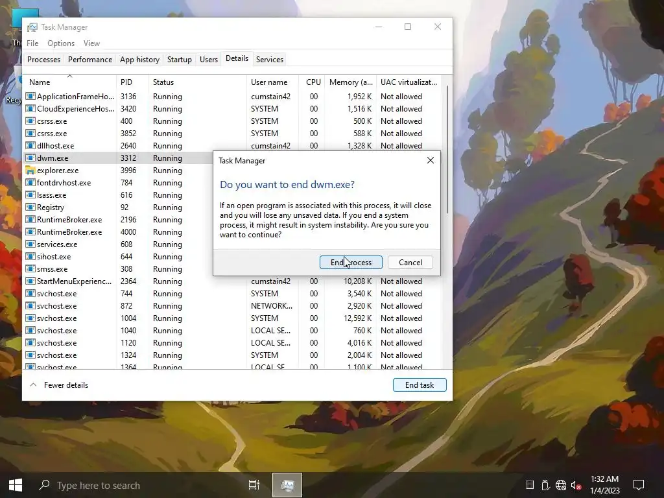Screen dimensions: 664x498
Task: Sort by the CPU column header
Action: (313, 82)
